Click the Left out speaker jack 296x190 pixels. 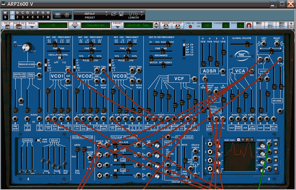coord(263,44)
